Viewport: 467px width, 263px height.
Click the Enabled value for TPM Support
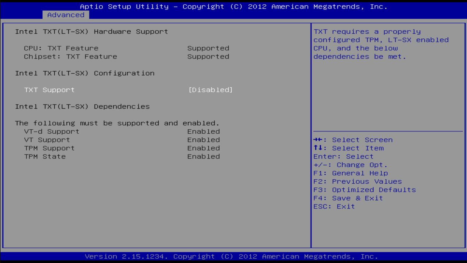(204, 148)
